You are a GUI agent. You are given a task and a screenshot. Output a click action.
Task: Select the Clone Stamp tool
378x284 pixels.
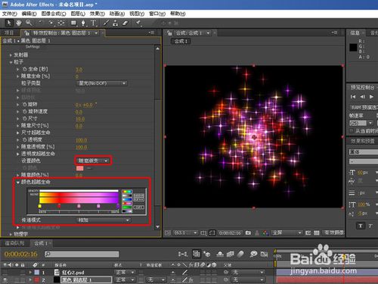116,23
